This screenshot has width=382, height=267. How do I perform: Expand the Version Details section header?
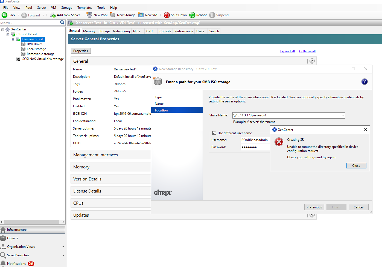coord(111,179)
